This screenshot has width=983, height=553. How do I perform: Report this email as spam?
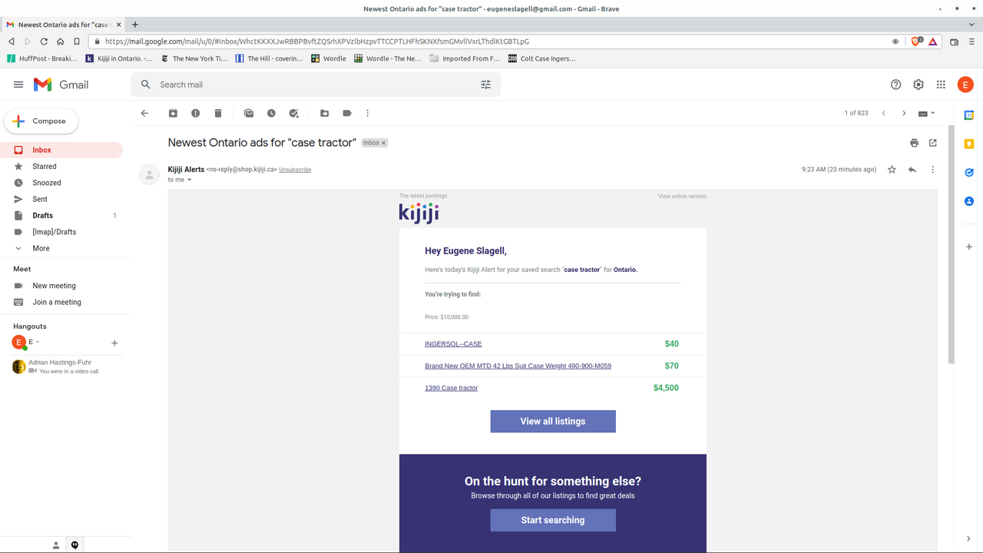pos(195,113)
